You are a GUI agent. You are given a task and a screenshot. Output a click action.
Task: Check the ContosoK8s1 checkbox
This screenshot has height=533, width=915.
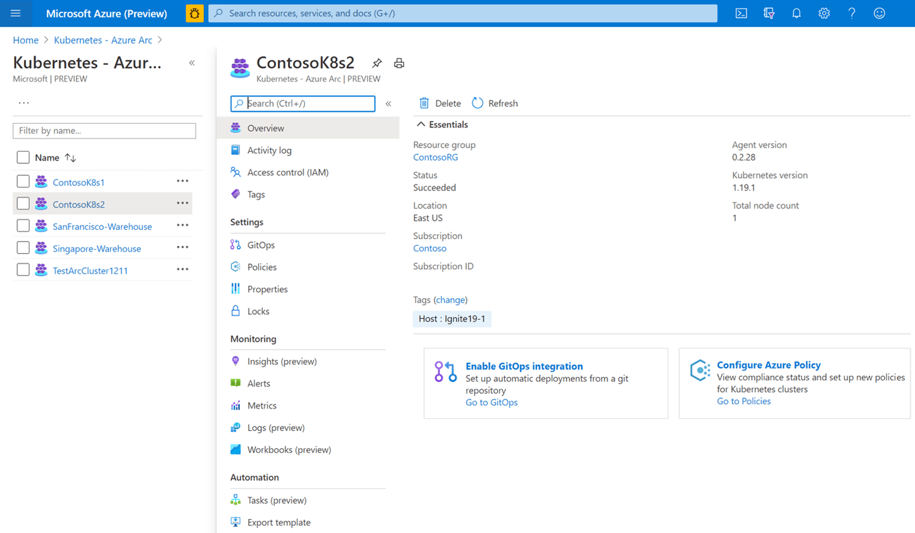click(23, 182)
